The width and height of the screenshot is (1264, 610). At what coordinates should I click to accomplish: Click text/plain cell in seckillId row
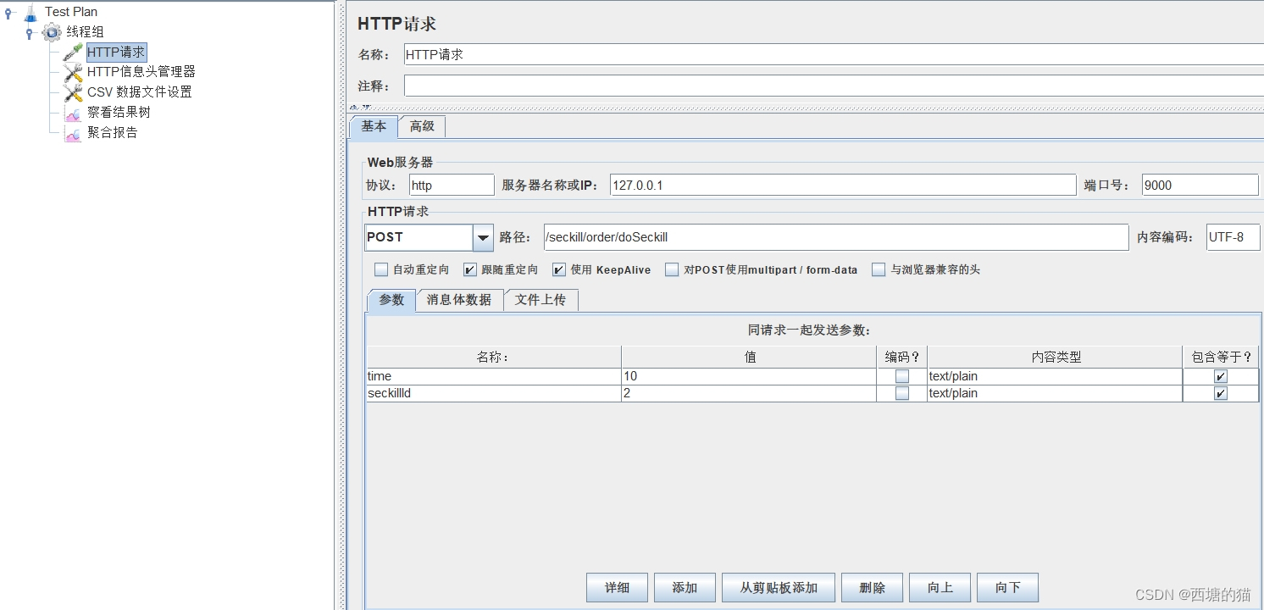[x=1055, y=393]
